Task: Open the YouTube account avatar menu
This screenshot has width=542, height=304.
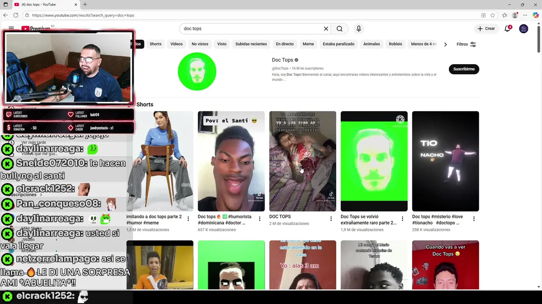Action: (x=524, y=29)
